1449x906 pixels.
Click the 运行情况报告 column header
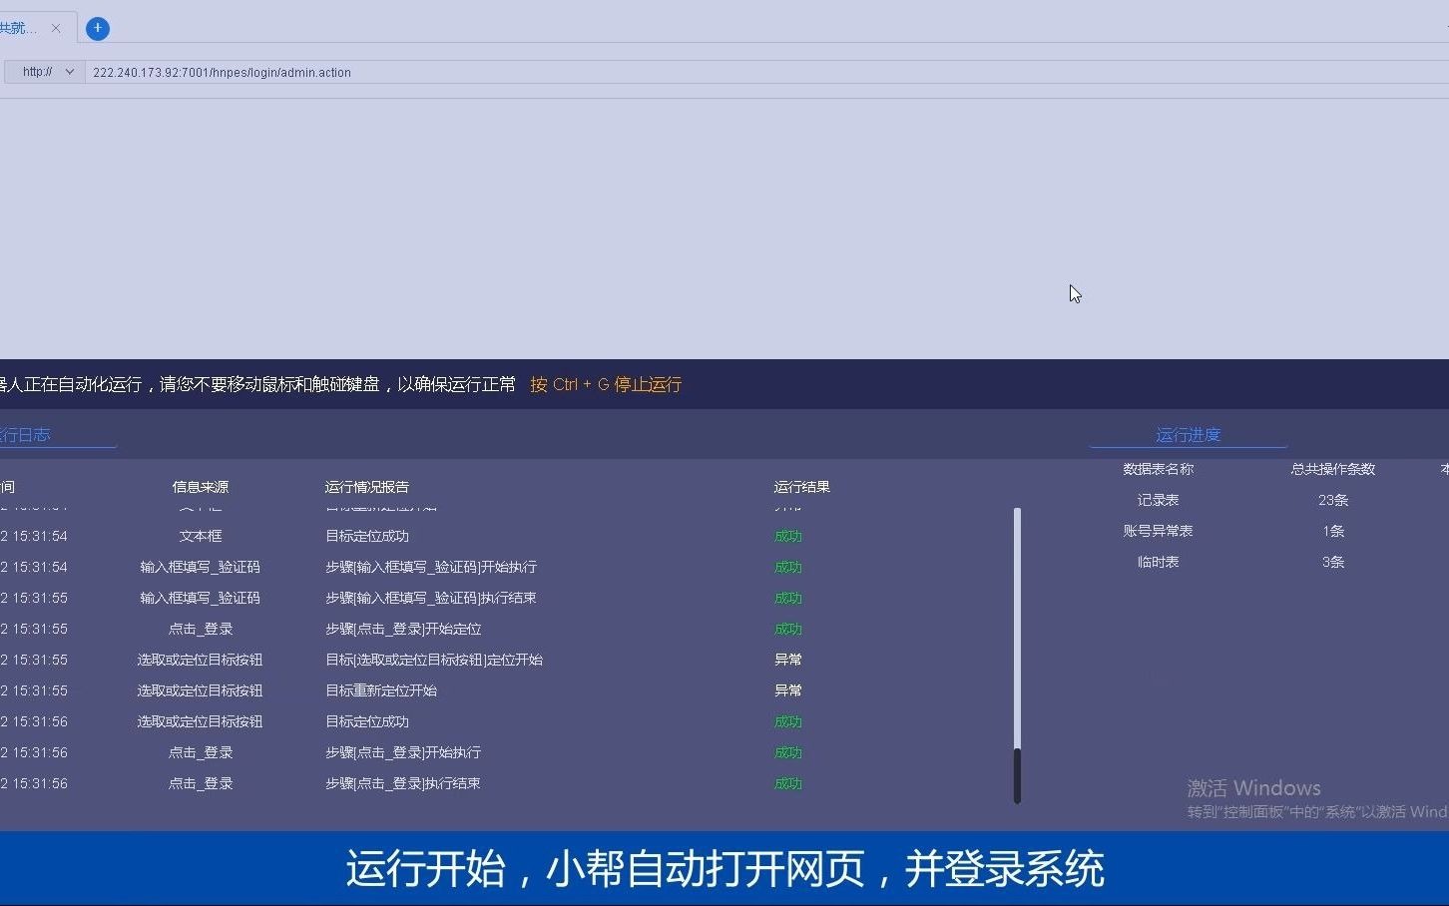click(x=367, y=487)
